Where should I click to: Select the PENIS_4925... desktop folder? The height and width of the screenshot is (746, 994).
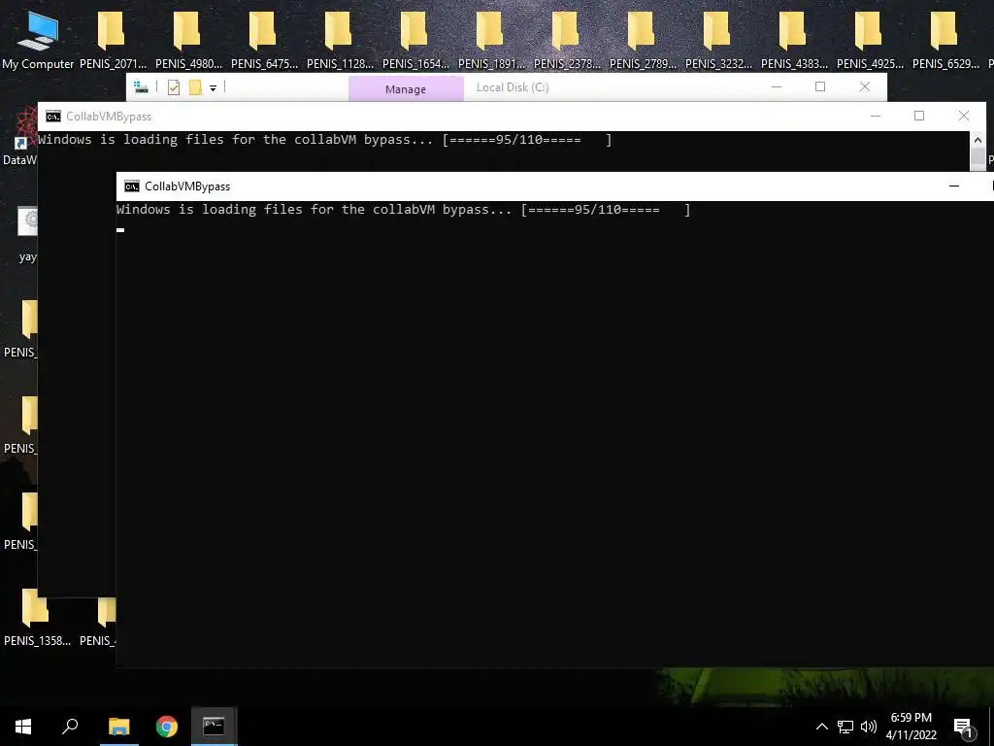[870, 39]
